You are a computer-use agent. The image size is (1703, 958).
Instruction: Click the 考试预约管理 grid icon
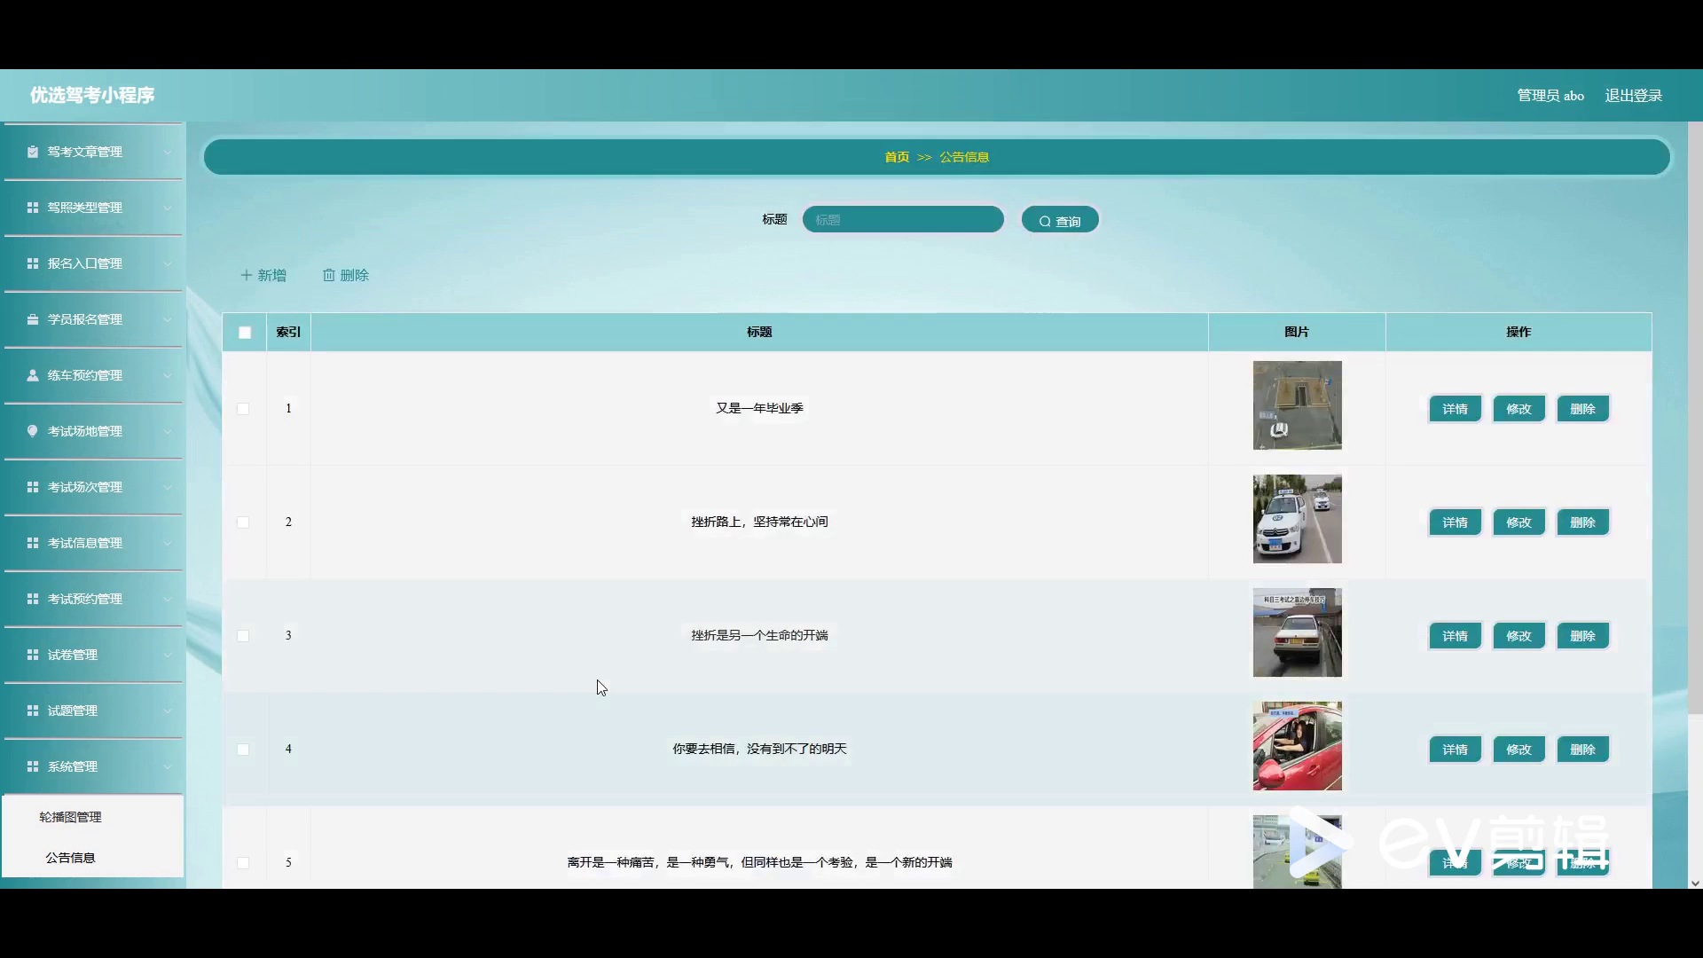pos(33,599)
